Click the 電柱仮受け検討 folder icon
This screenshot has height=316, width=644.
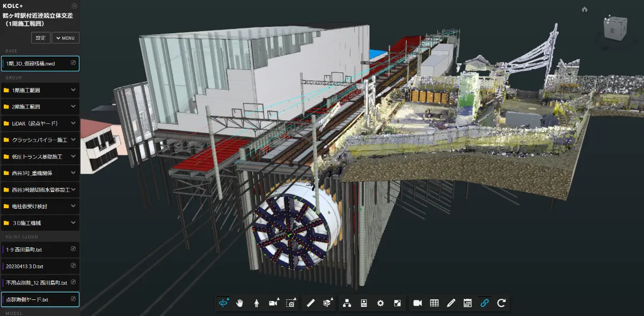6,206
